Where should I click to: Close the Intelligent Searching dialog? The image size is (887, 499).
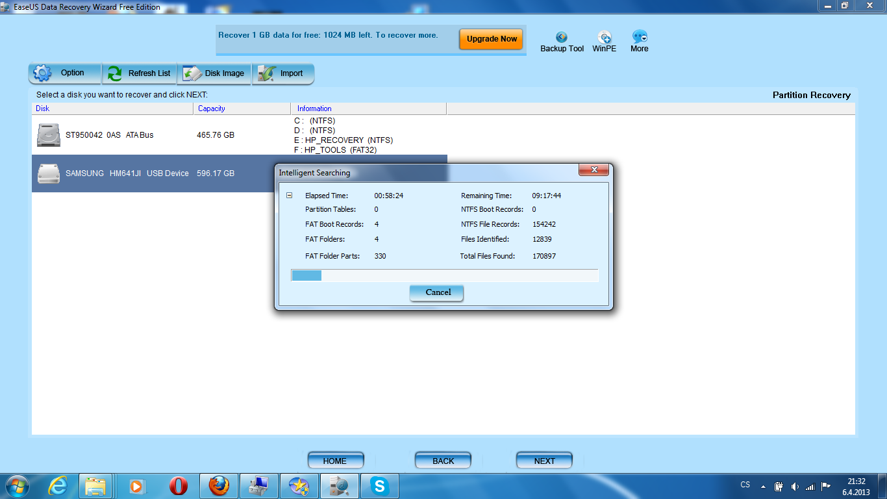(x=593, y=171)
